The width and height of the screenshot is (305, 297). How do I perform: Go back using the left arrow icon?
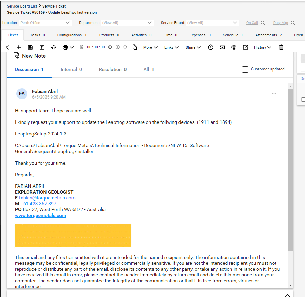point(8,47)
